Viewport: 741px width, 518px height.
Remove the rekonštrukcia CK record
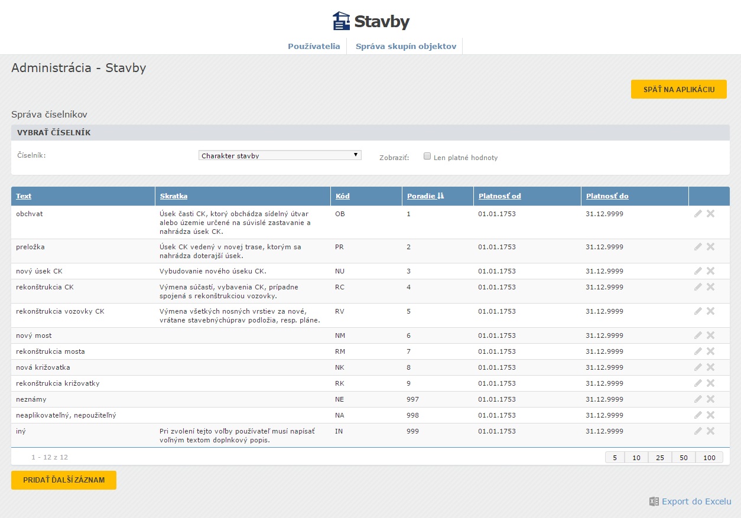[710, 287]
